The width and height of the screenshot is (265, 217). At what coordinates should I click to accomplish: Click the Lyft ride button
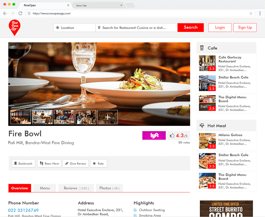154,136
